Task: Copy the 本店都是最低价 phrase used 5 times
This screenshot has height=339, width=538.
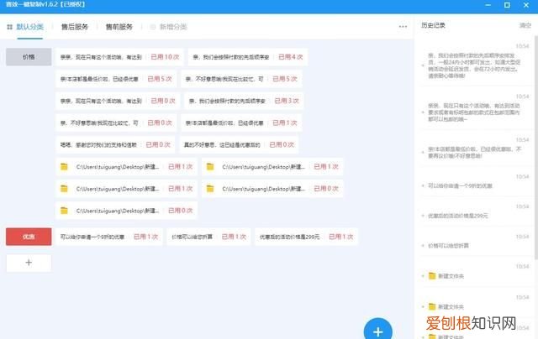Action: pyautogui.click(x=116, y=79)
